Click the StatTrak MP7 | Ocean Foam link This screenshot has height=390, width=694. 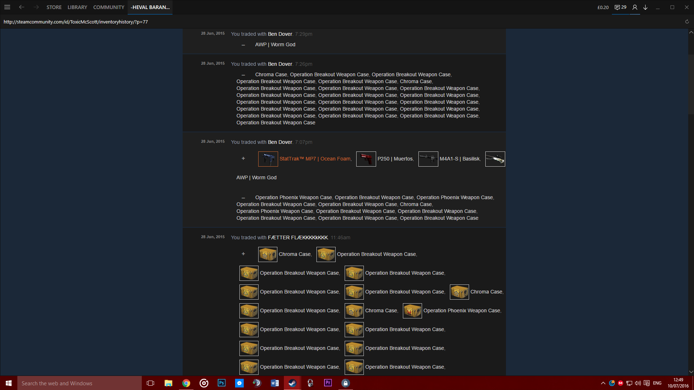click(x=315, y=159)
